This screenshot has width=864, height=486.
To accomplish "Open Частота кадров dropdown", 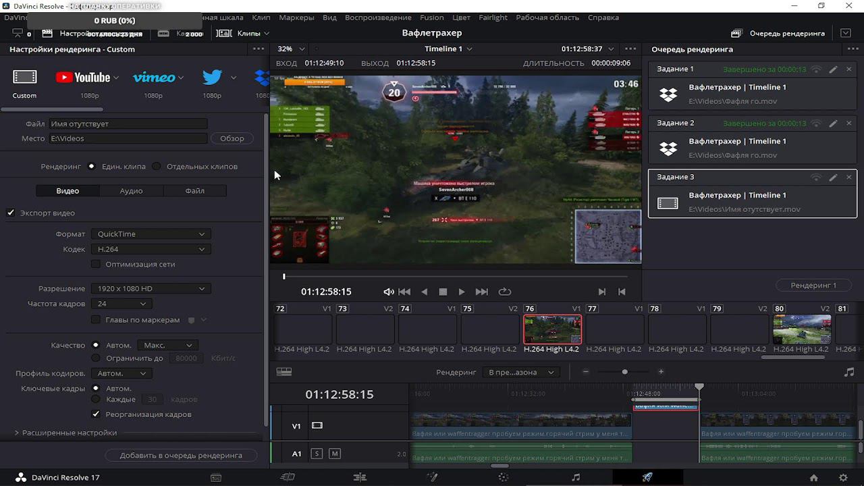I will [122, 304].
